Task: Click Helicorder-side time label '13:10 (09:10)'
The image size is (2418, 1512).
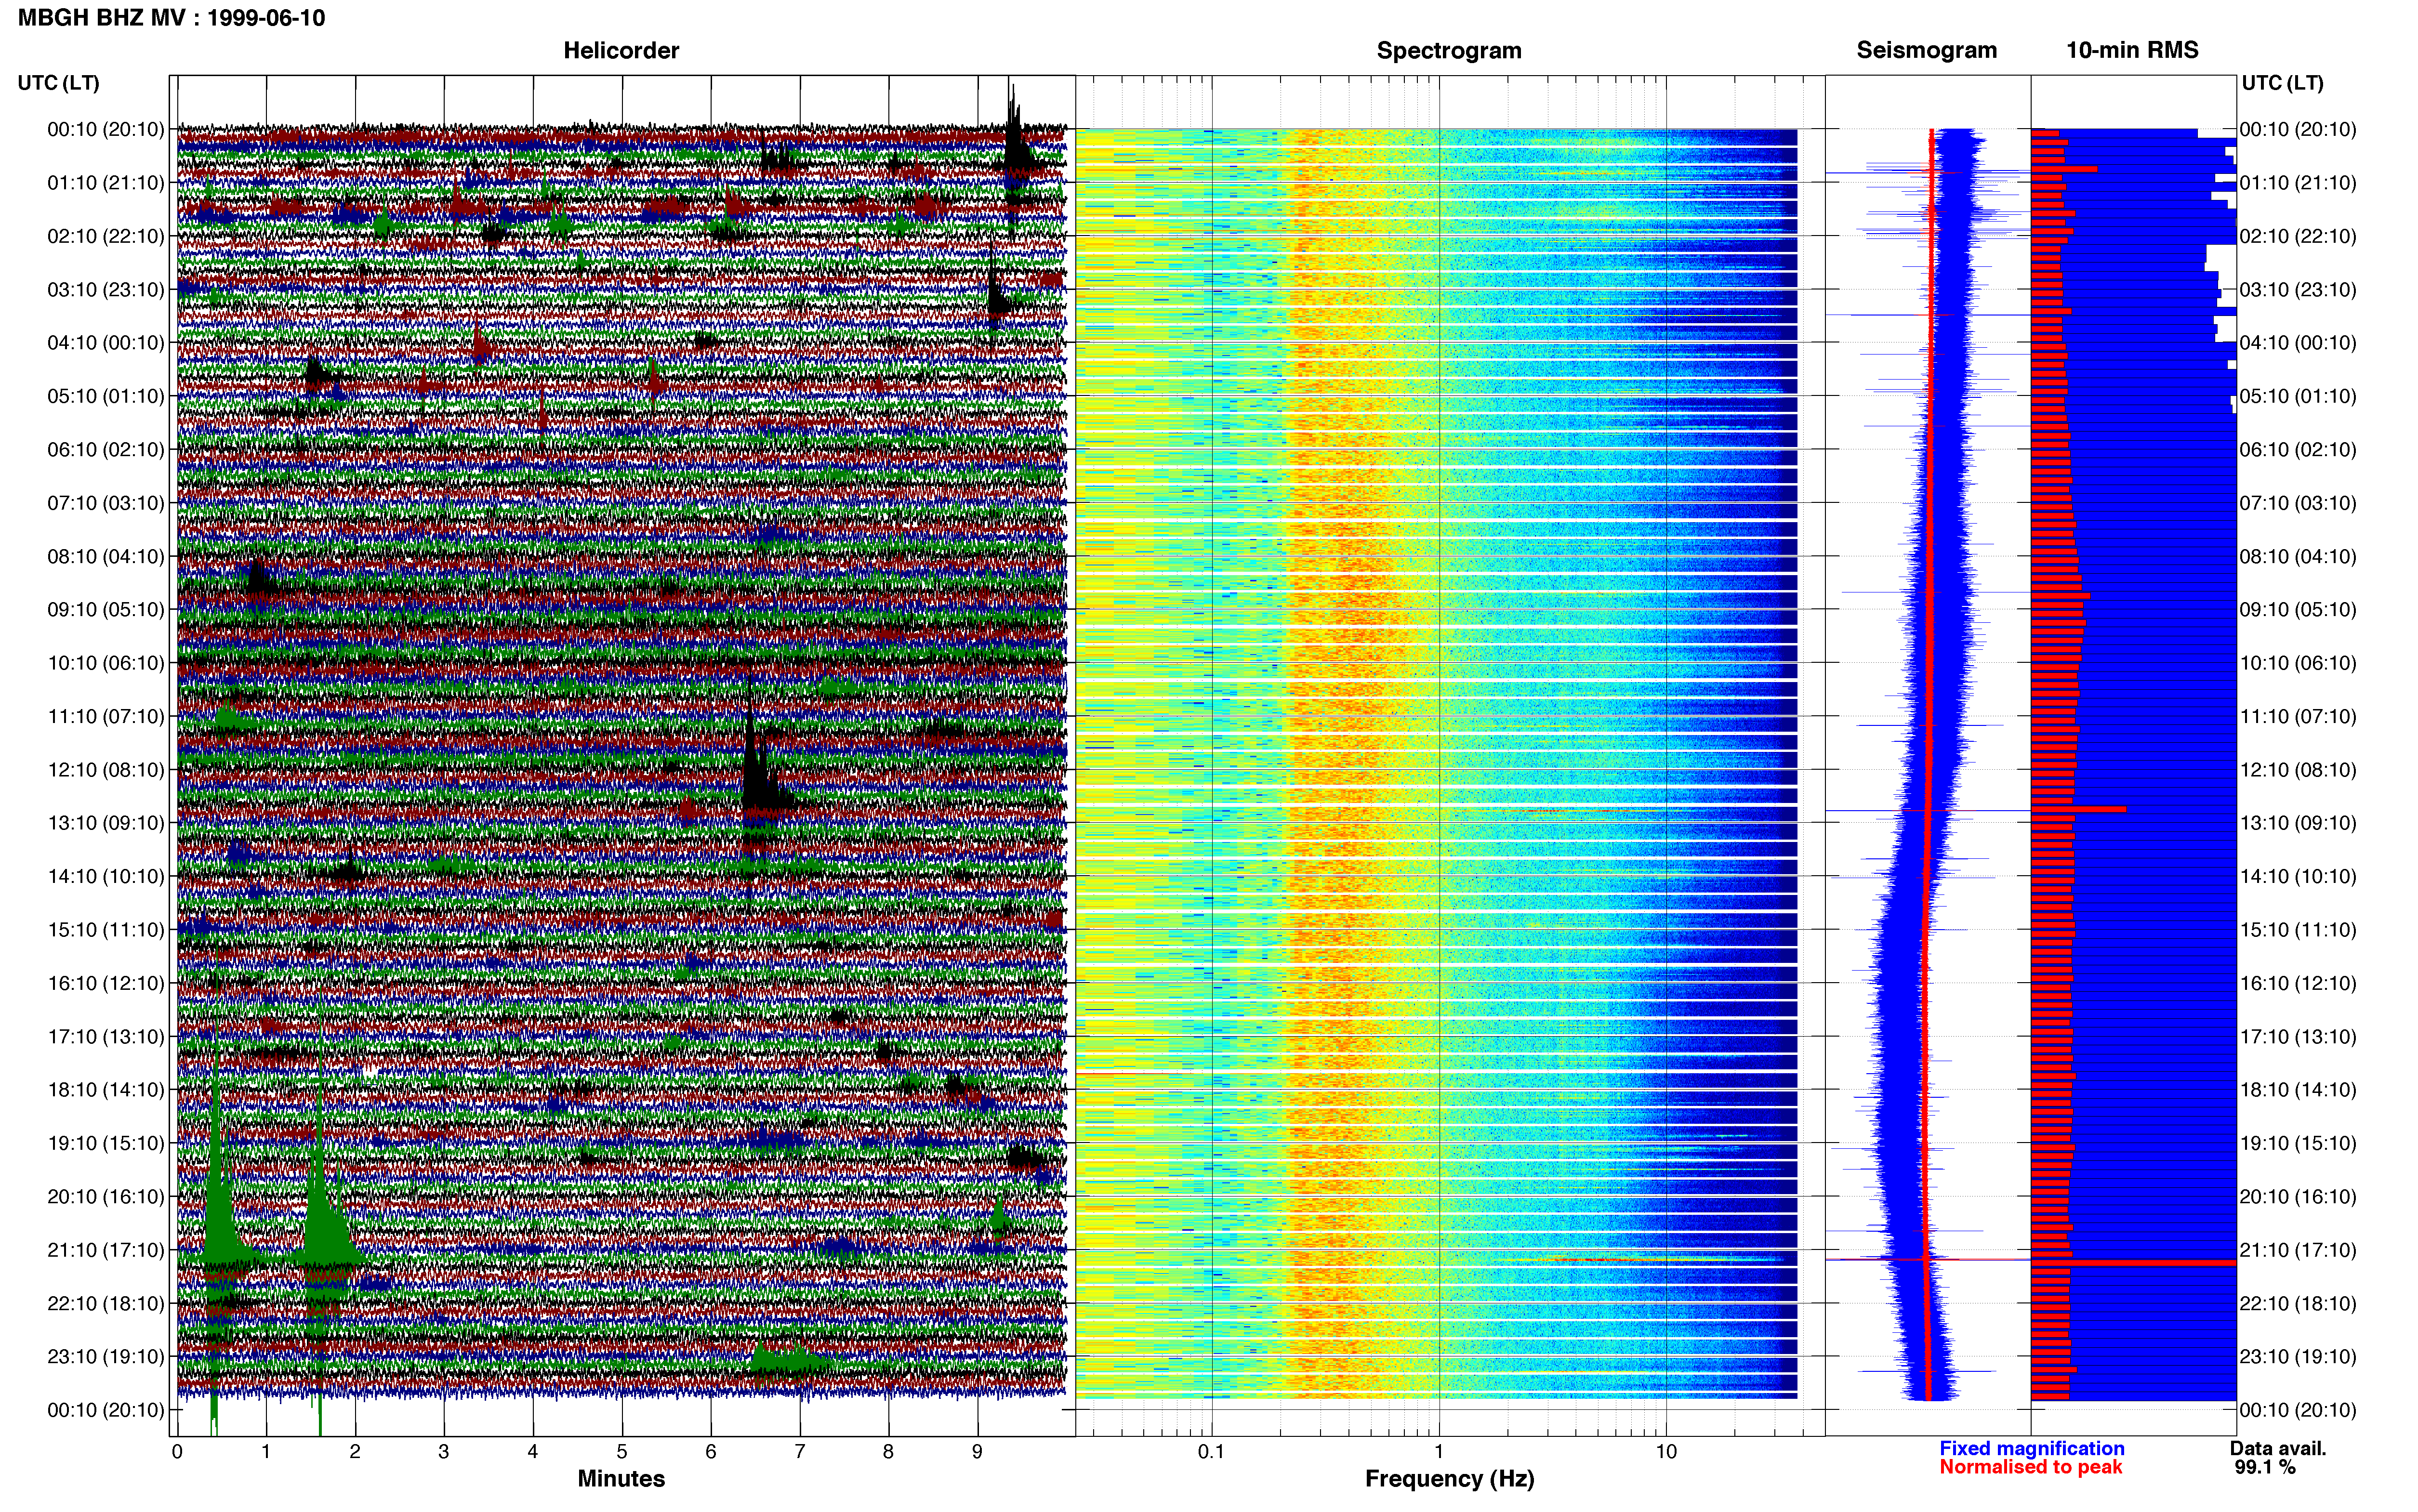Action: pos(105,823)
